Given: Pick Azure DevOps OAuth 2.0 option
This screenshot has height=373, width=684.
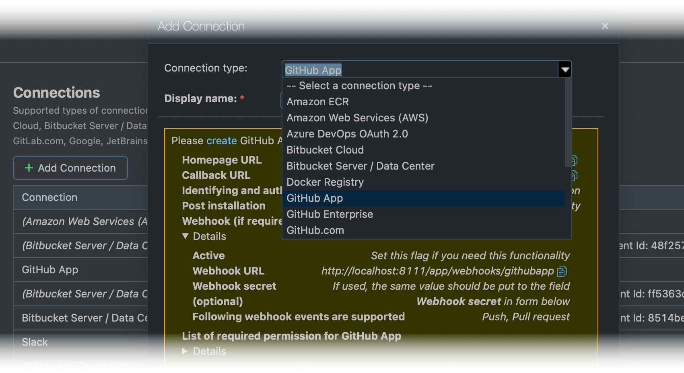Looking at the screenshot, I should [x=347, y=134].
